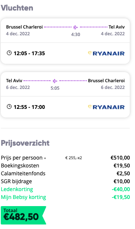135x229 pixels.
Task: Click the Ryanair logo on outbound flight
Action: (106, 53)
